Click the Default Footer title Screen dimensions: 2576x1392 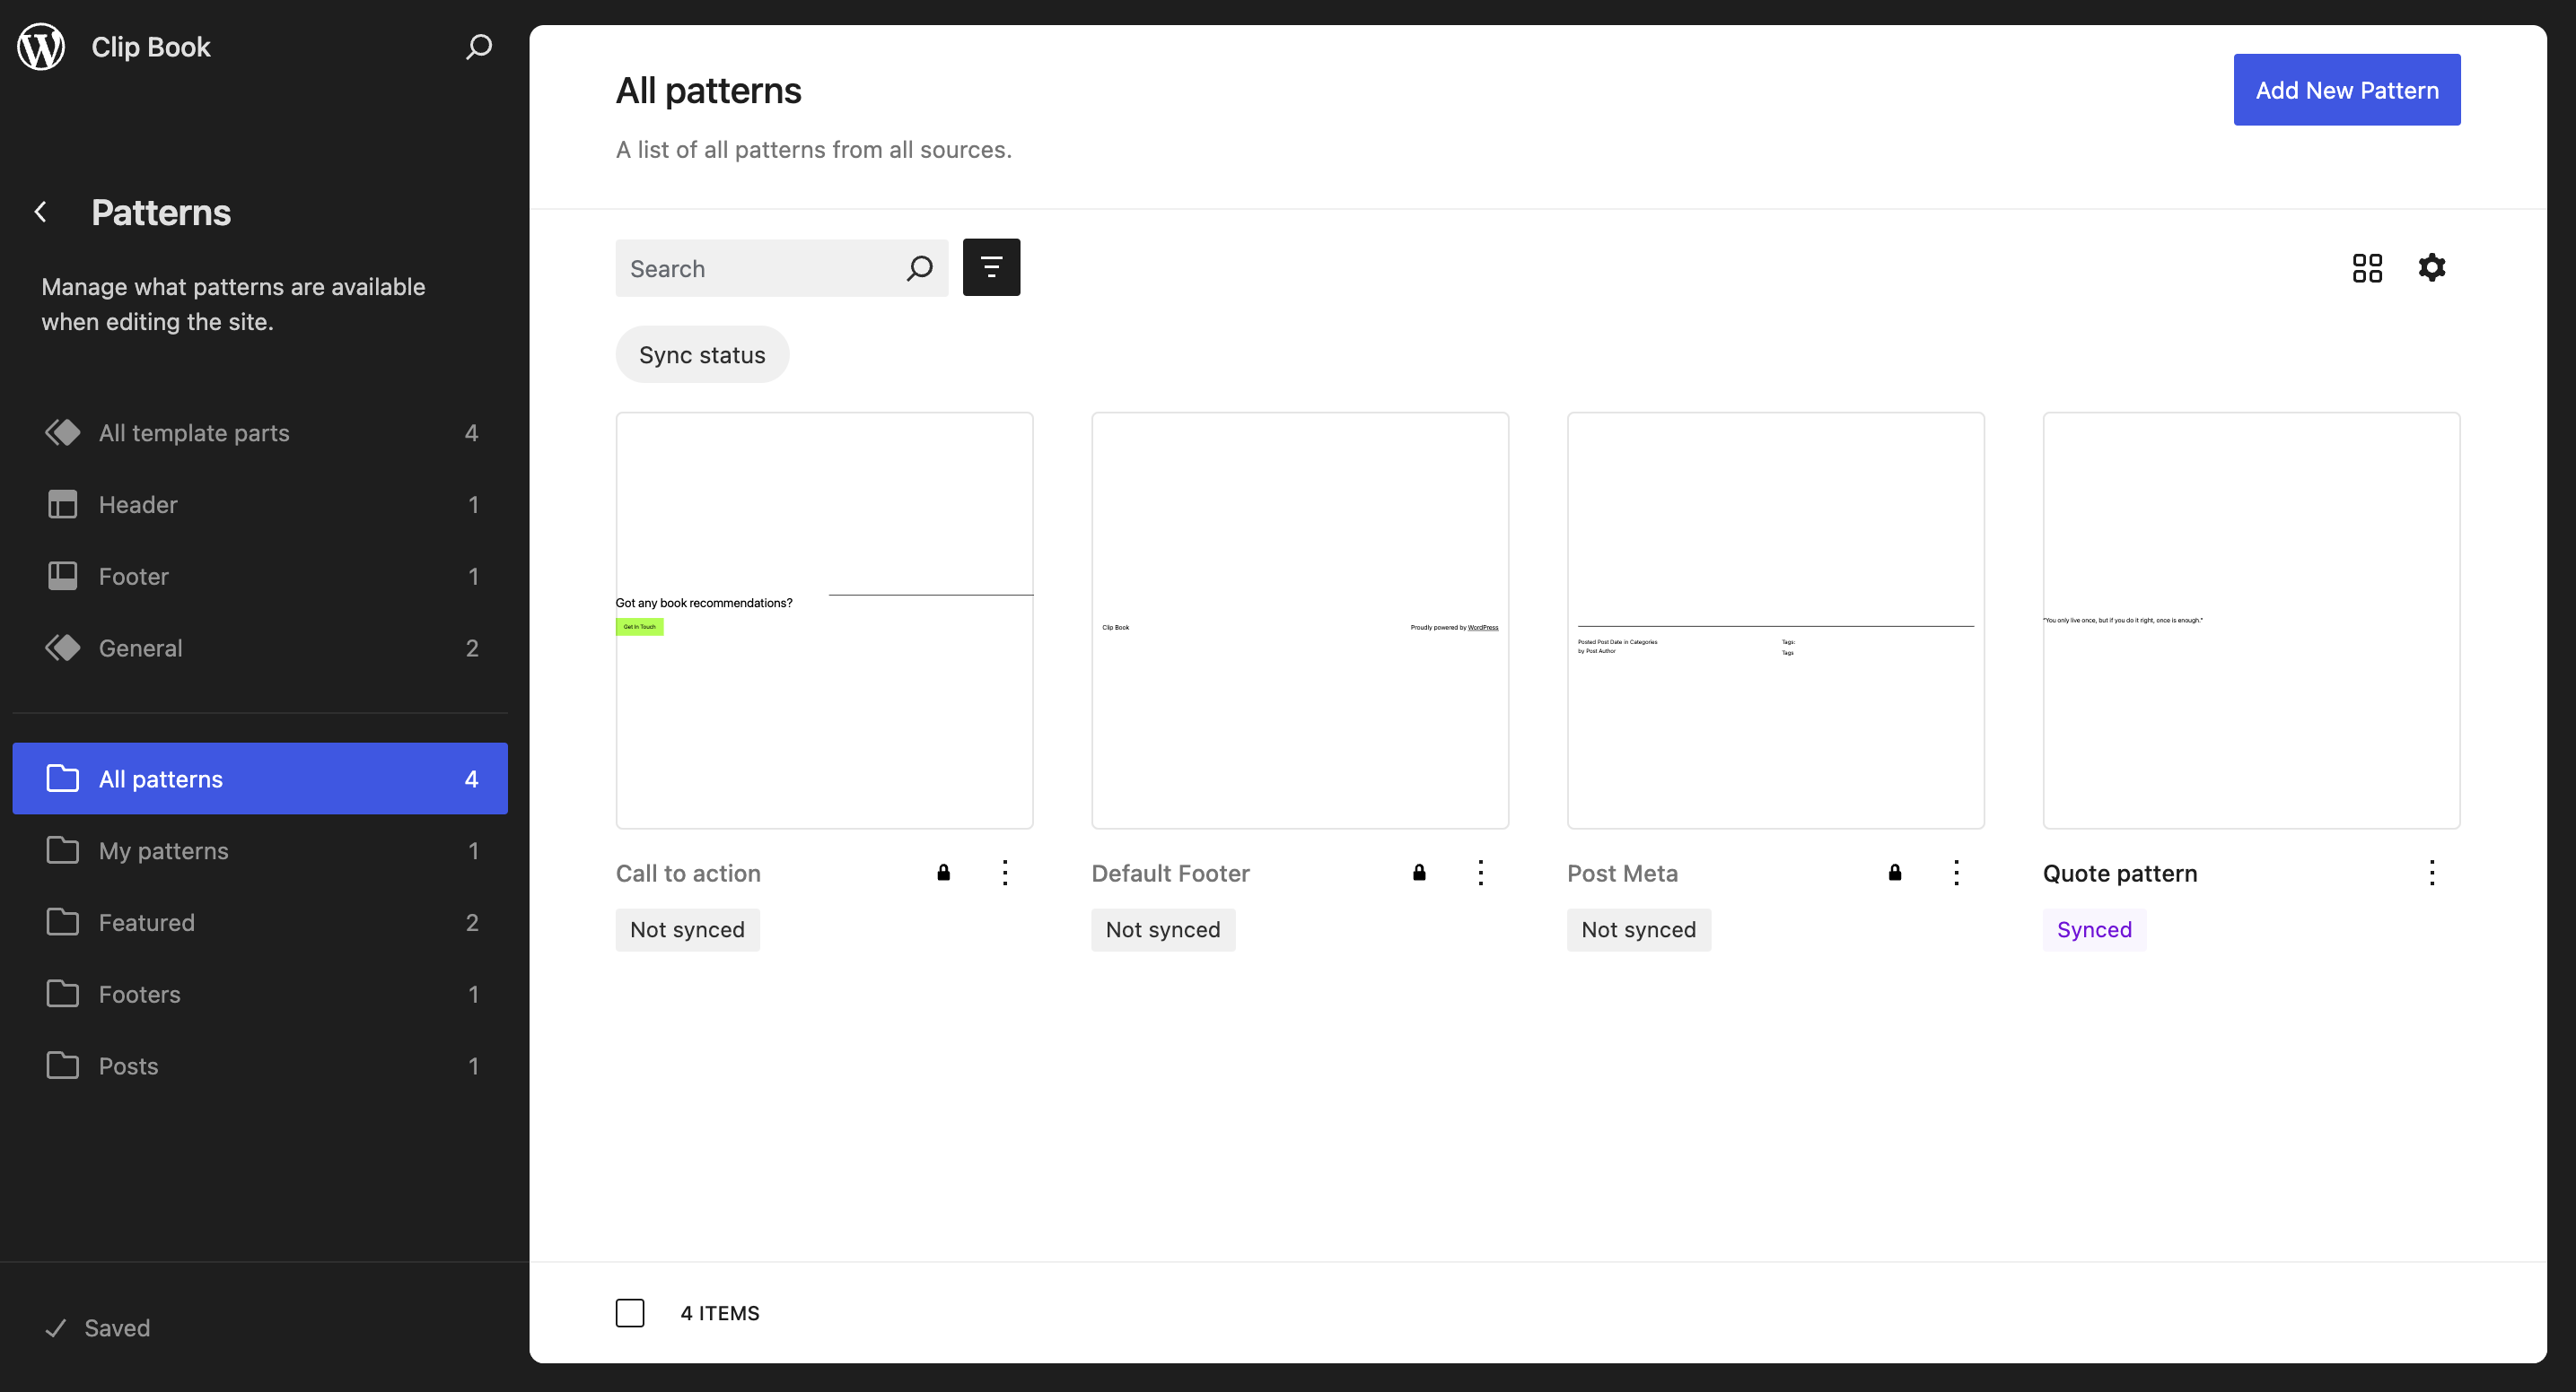click(x=1170, y=874)
